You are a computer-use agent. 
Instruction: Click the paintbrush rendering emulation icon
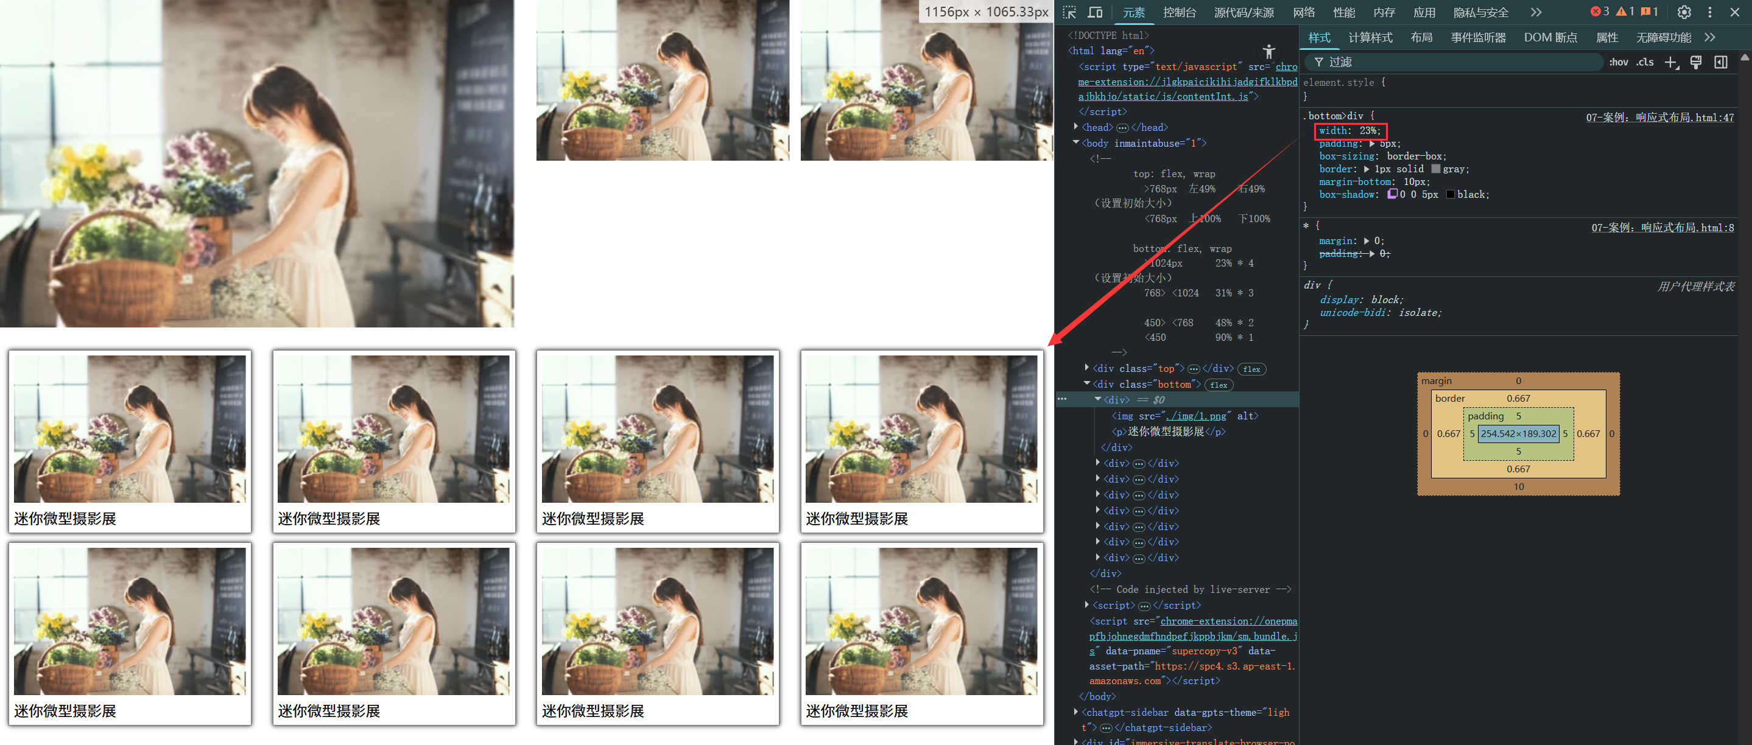click(1695, 62)
